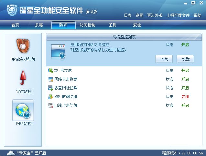
Task: Select the 防御 tab
Action: [63, 25]
